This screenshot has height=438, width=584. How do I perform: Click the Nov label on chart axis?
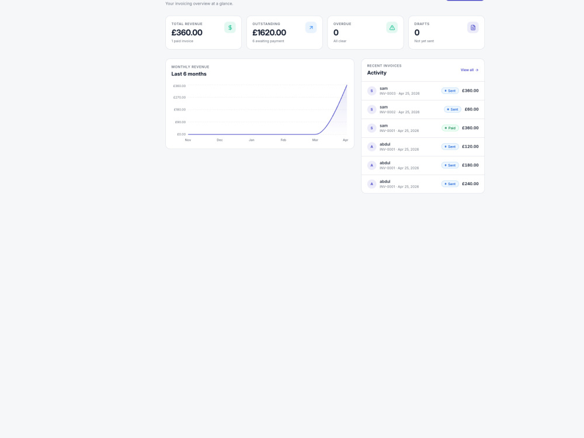(188, 140)
